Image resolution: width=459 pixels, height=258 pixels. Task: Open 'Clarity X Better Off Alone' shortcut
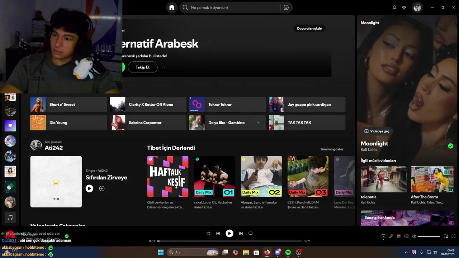coord(148,104)
